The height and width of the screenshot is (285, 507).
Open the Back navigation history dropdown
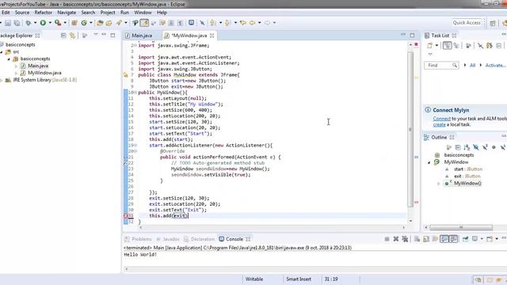tap(259, 23)
